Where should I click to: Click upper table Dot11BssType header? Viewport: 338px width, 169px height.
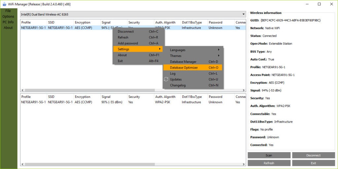pyautogui.click(x=194, y=22)
